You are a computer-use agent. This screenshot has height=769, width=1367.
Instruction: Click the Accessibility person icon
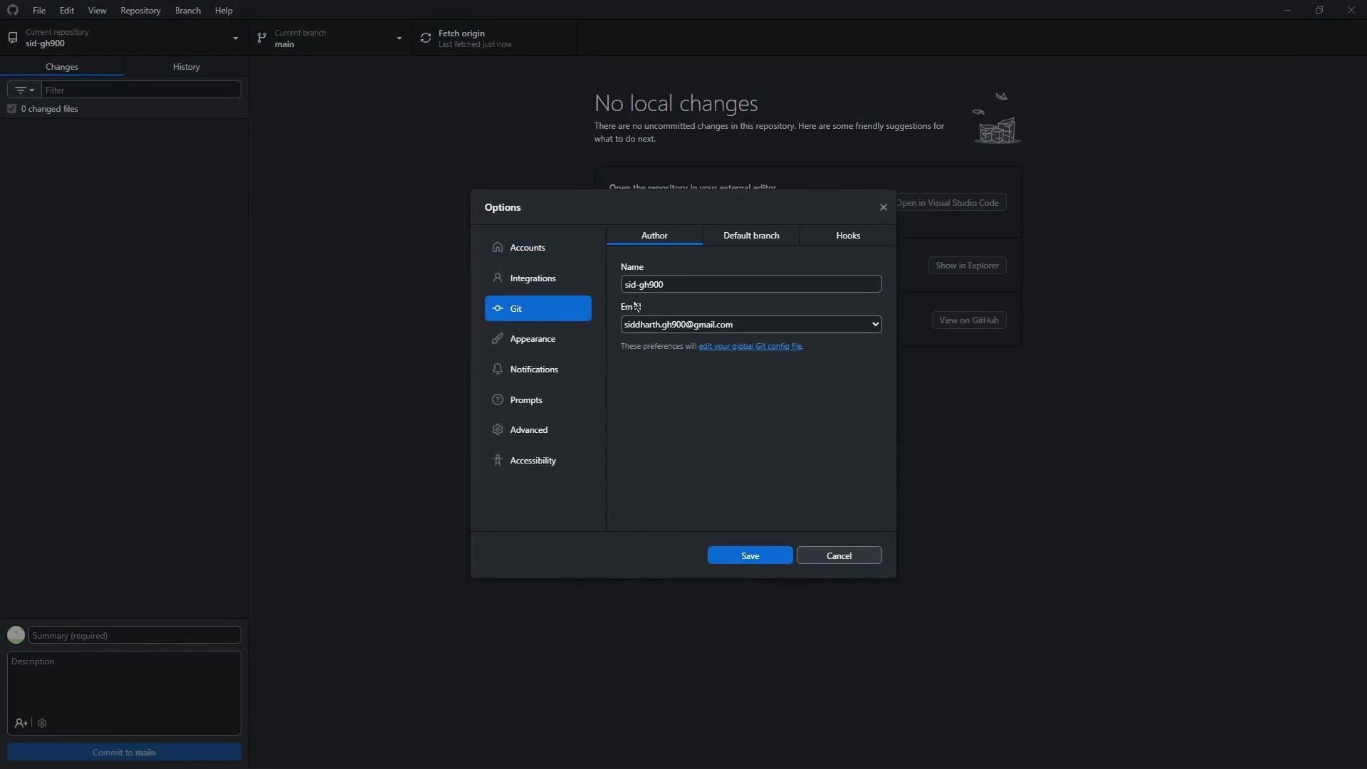click(498, 460)
